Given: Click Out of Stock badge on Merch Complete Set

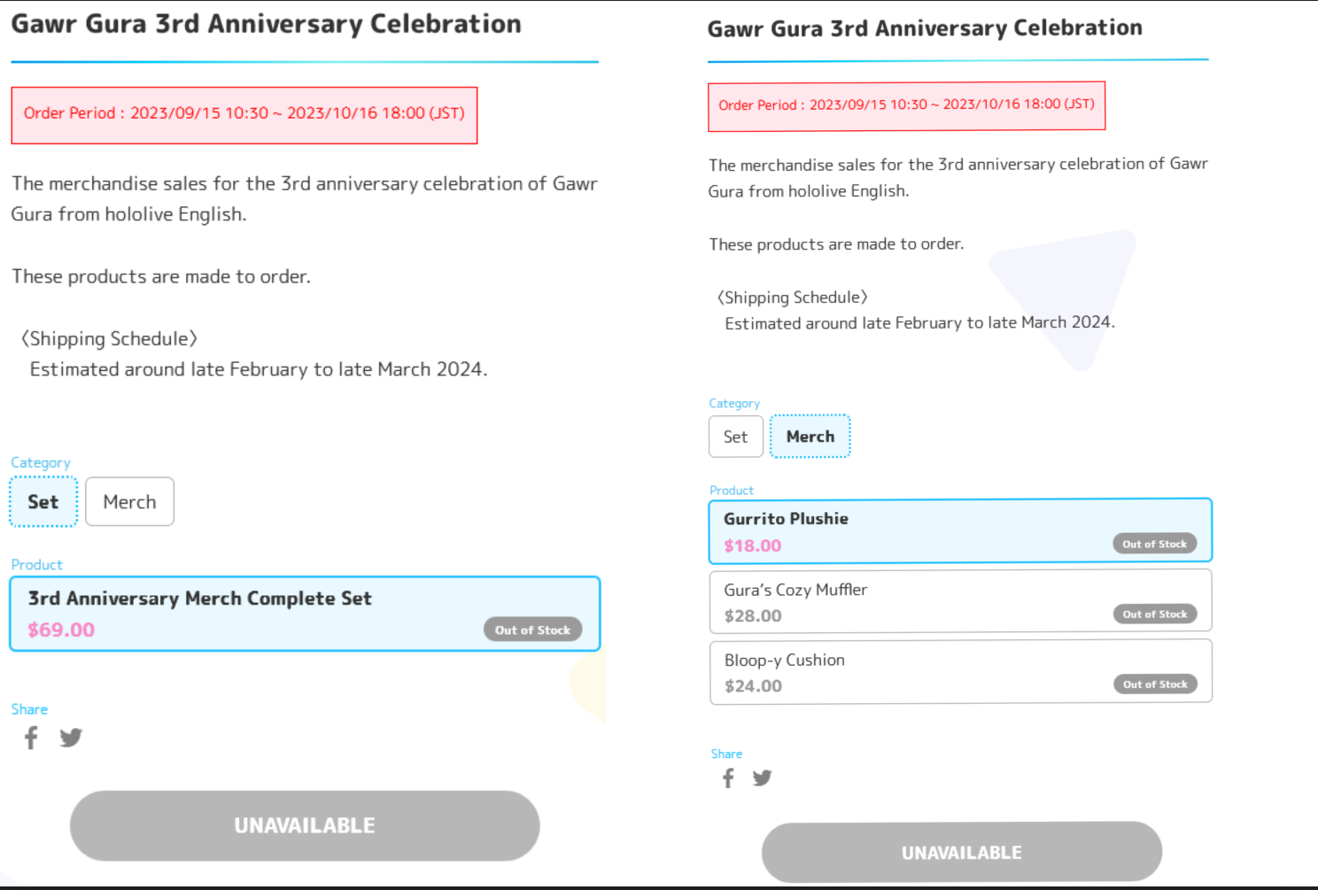Looking at the screenshot, I should [x=532, y=630].
